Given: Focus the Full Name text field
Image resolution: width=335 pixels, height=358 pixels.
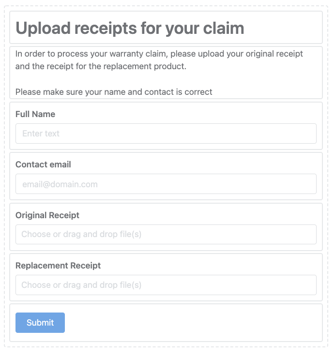Looking at the screenshot, I should coord(166,134).
